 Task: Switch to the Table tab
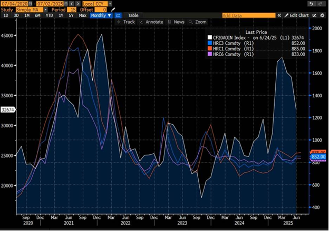tap(133, 15)
